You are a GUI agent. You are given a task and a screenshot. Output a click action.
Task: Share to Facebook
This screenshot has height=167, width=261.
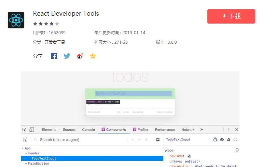(54, 56)
